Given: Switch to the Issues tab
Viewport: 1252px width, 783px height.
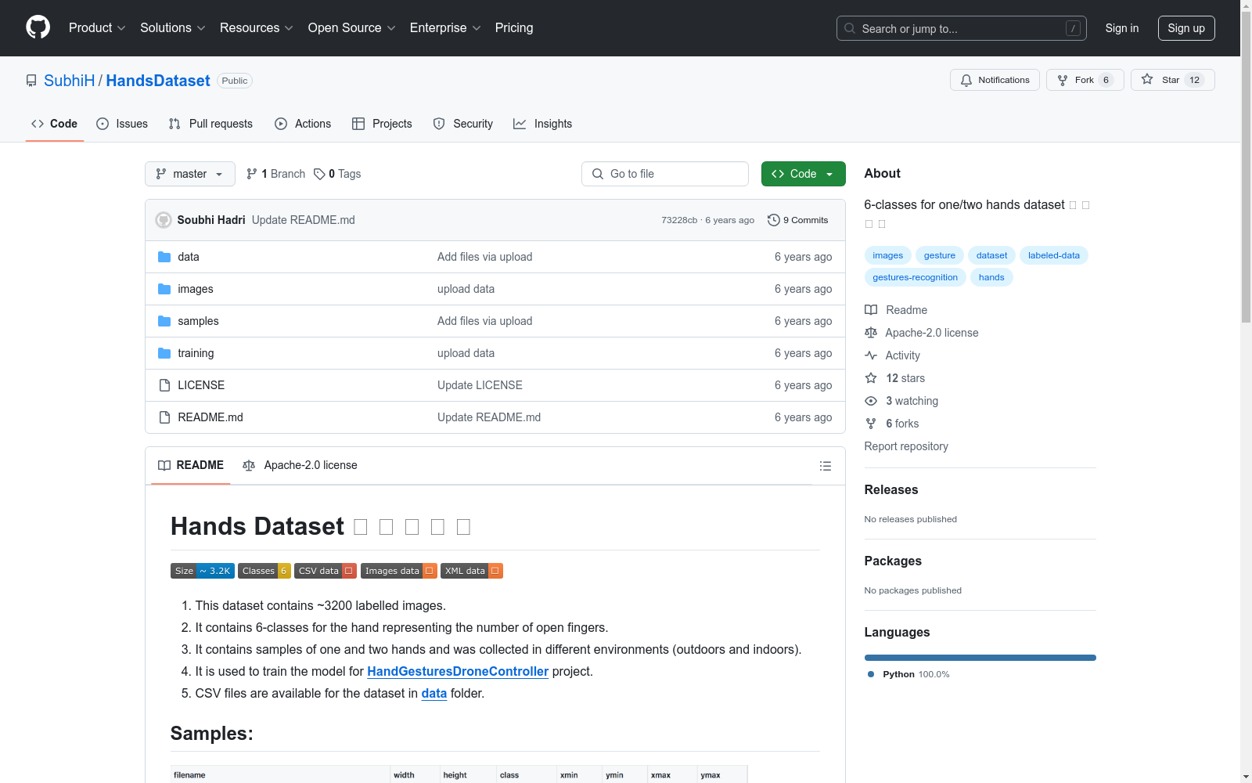Looking at the screenshot, I should click(x=122, y=124).
